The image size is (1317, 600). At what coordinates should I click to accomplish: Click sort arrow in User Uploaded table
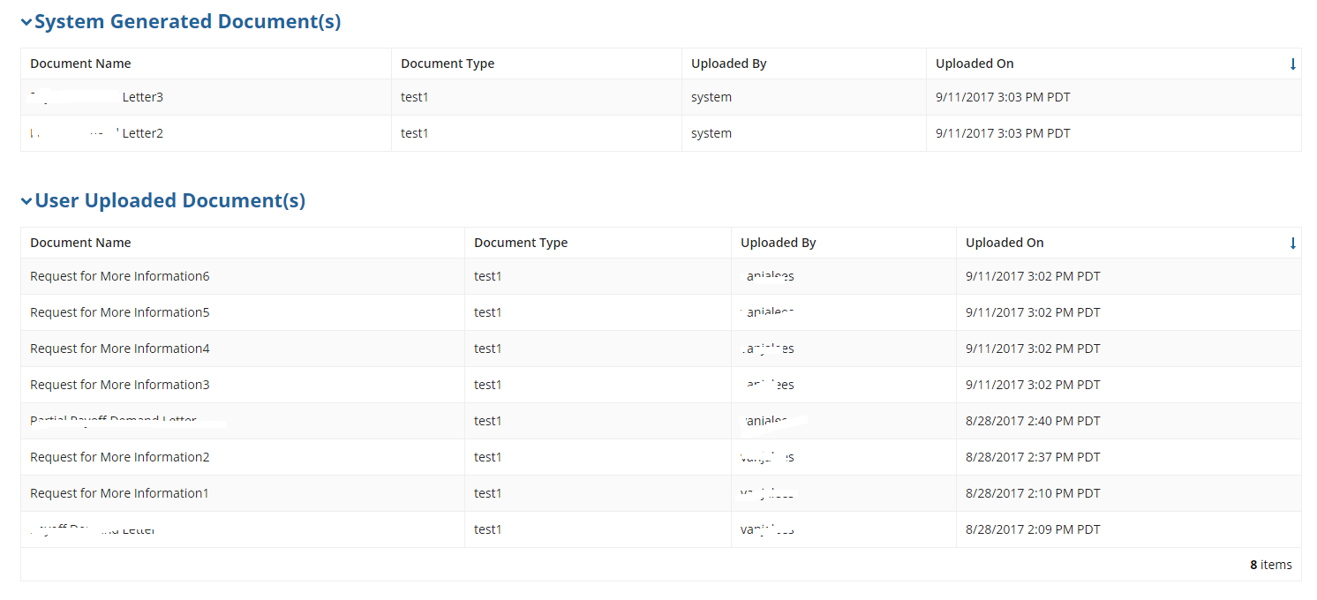tap(1292, 243)
